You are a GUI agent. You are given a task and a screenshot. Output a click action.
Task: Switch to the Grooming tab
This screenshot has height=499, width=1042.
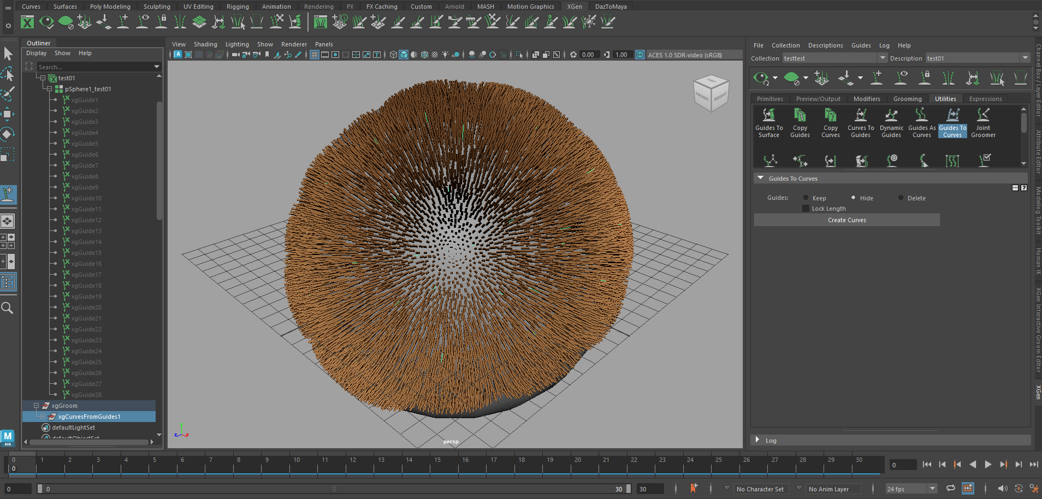pyautogui.click(x=907, y=99)
